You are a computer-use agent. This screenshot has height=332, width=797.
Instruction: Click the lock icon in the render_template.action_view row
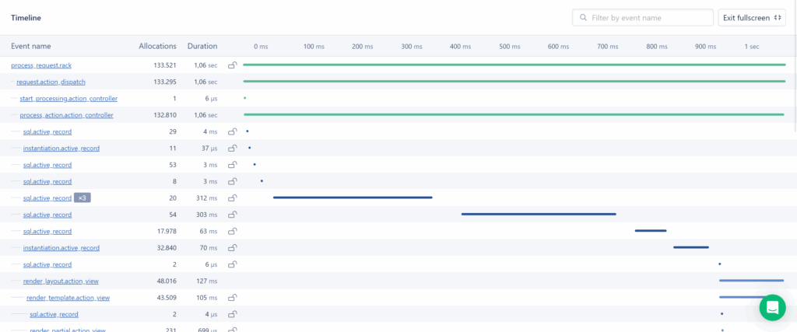click(x=232, y=298)
